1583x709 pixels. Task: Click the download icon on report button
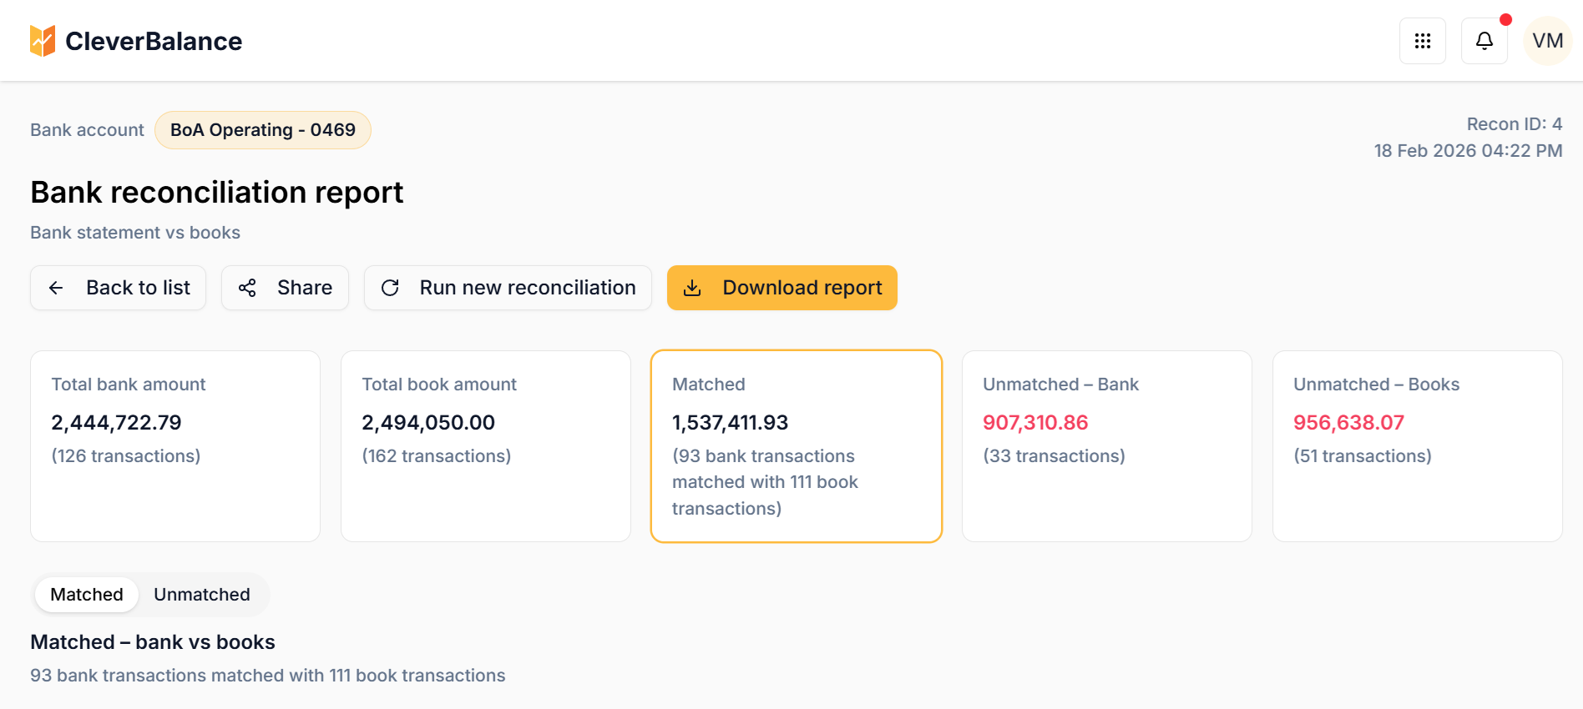(x=692, y=288)
